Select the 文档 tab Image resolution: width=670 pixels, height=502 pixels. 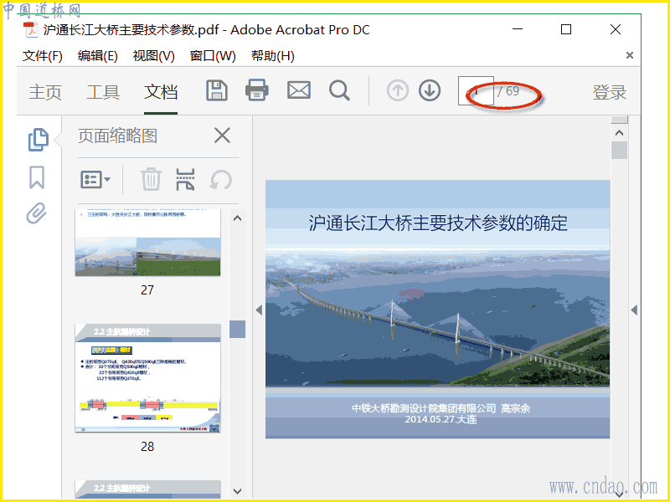point(161,92)
